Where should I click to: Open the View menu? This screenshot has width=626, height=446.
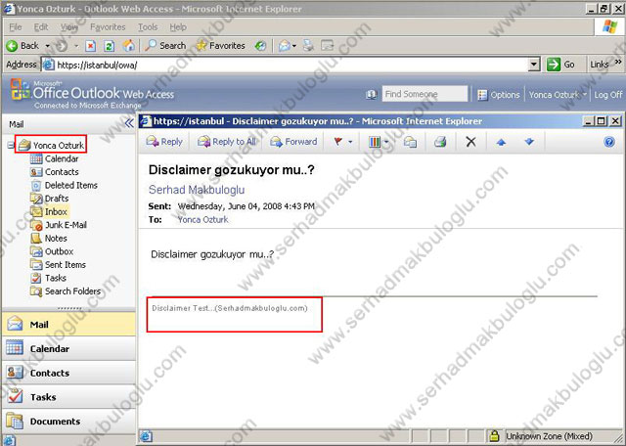point(69,27)
